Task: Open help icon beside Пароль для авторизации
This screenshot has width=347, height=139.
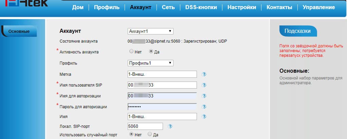Action: (204, 107)
